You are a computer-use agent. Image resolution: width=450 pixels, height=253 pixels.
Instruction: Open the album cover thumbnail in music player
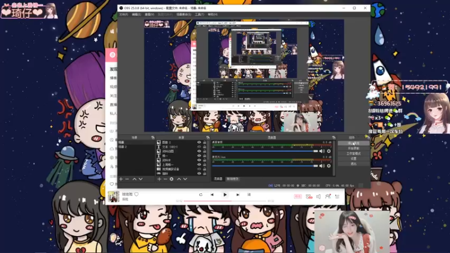tap(114, 197)
